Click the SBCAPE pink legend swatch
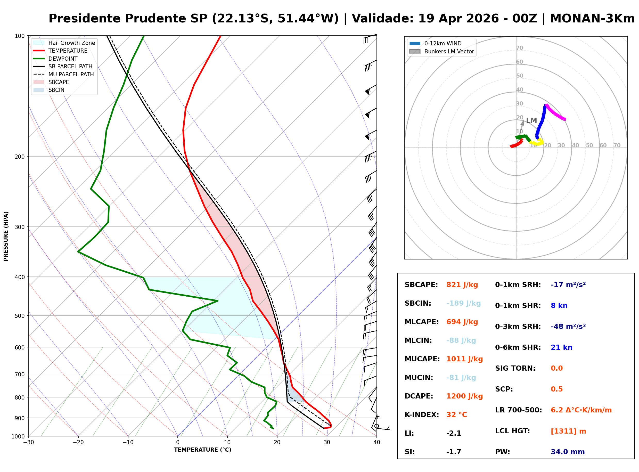639x472 pixels. (39, 82)
